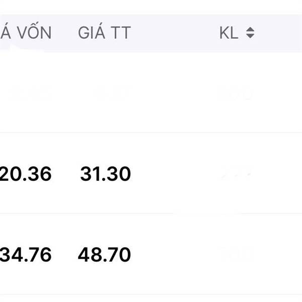Click the faded KL quantity in the 31.30 row

(236, 174)
